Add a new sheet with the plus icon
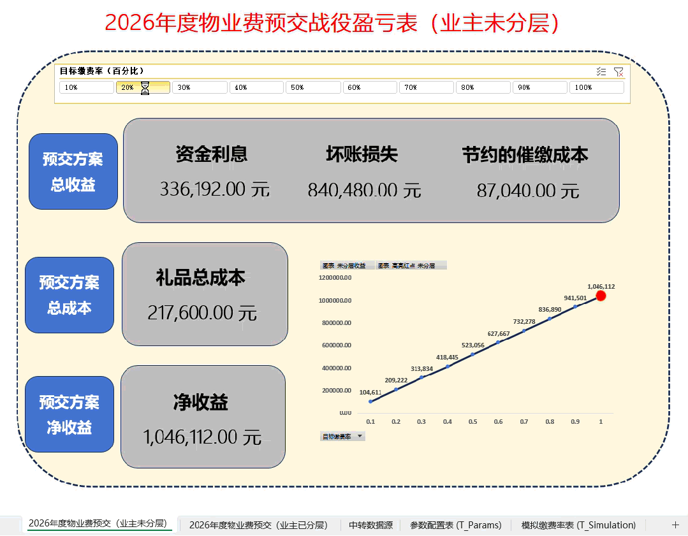Viewport: 688px width, 536px height. (x=675, y=525)
